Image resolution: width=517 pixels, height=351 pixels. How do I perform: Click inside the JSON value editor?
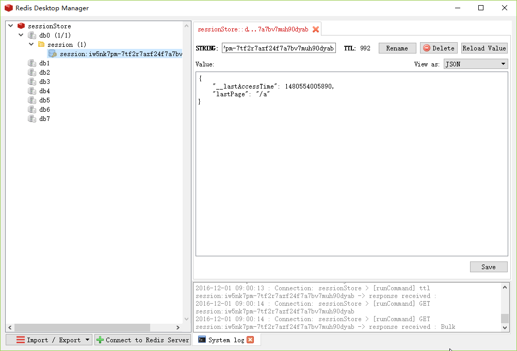pyautogui.click(x=351, y=164)
